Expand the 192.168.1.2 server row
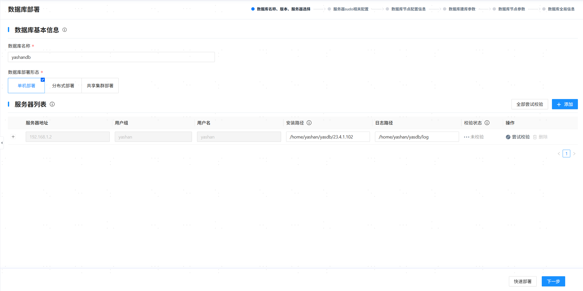The height and width of the screenshot is (291, 583). tap(13, 137)
